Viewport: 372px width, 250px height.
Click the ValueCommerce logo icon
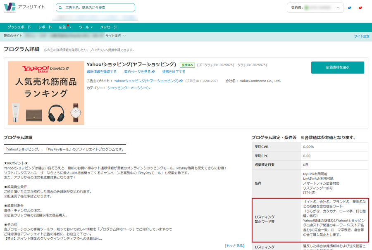click(x=10, y=7)
